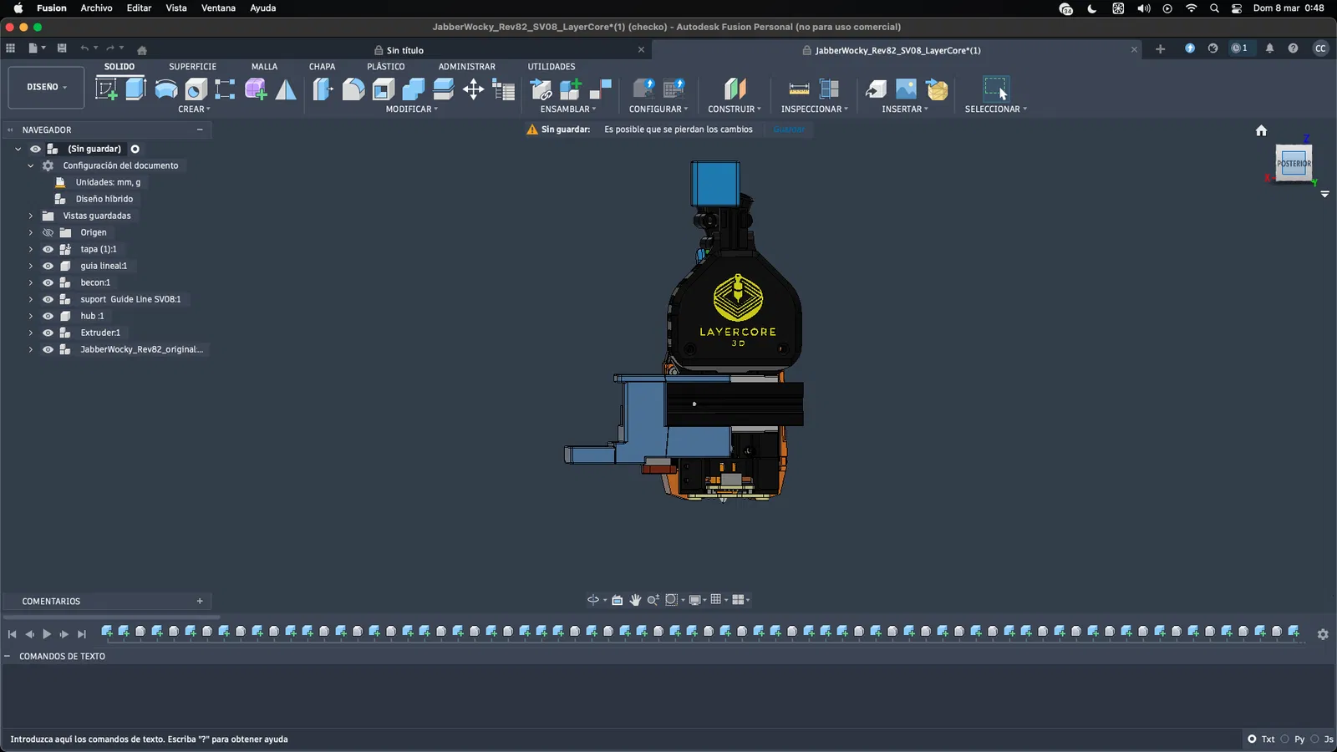Select the Move/Copy arrows tool
This screenshot has width=1337, height=752.
(x=474, y=89)
